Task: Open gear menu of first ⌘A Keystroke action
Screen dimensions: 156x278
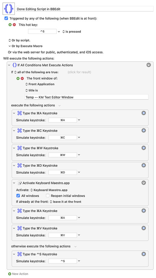Action: pyautogui.click(x=144, y=113)
